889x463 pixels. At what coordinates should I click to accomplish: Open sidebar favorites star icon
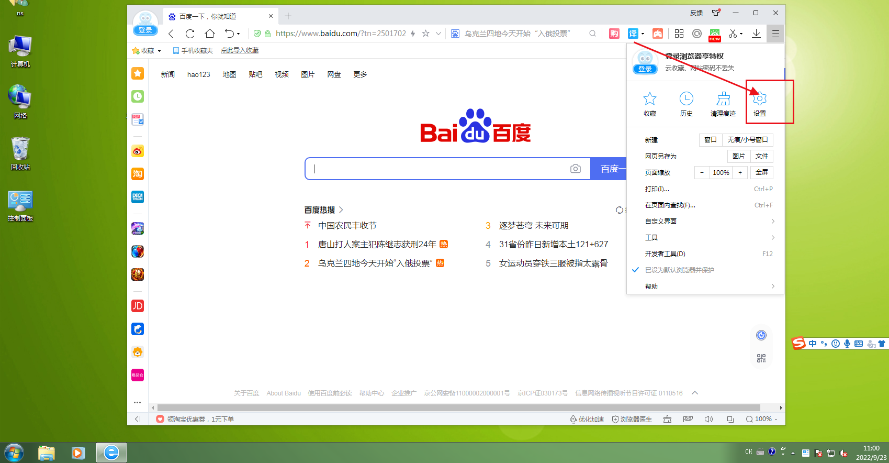point(138,73)
